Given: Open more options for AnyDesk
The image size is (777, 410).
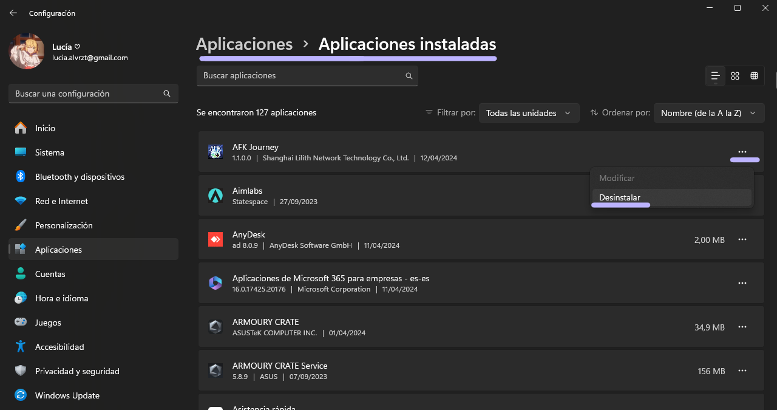Looking at the screenshot, I should [x=742, y=239].
